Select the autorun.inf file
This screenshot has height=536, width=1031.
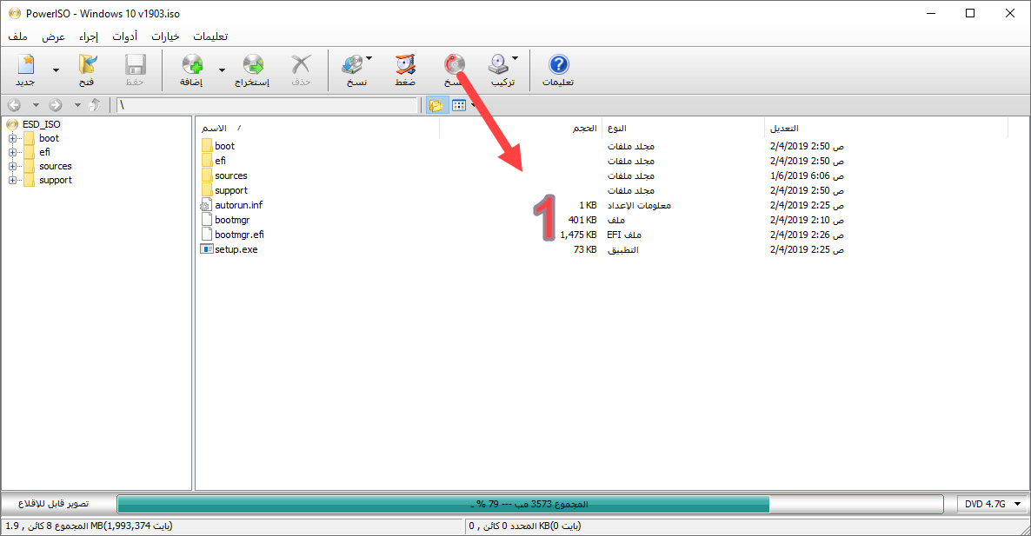pos(239,205)
